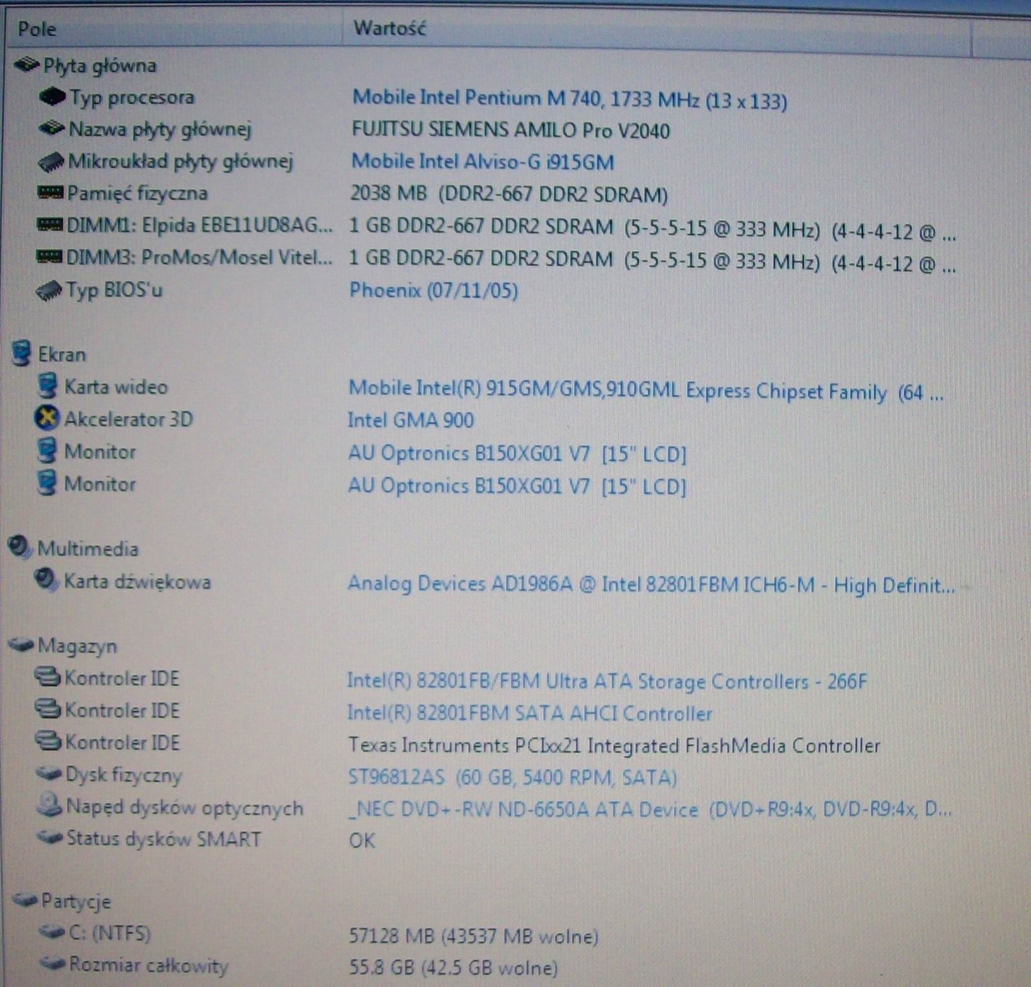Select the 55.8 GB (42.5 GB wolne) value
This screenshot has height=987, width=1031.
(454, 967)
